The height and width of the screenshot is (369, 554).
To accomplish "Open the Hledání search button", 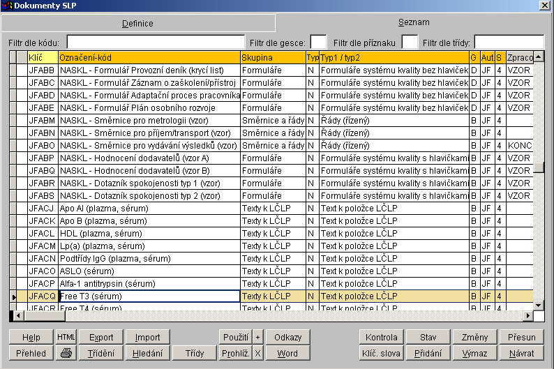I will pos(147,353).
